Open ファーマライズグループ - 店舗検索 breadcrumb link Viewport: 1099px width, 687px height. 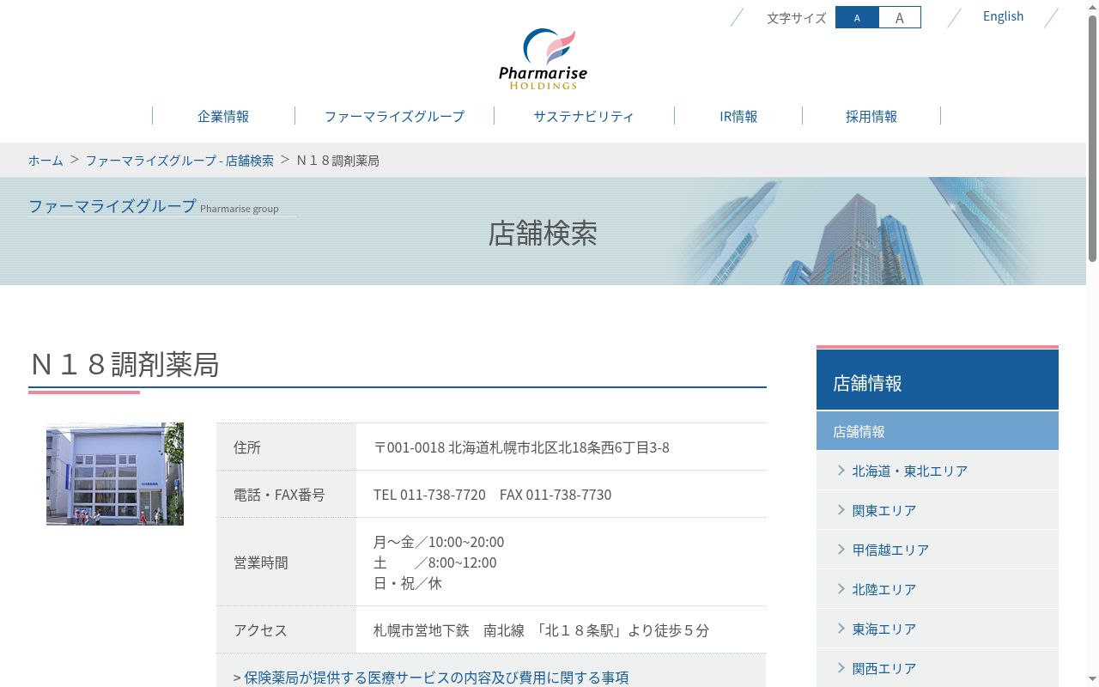coord(179,161)
